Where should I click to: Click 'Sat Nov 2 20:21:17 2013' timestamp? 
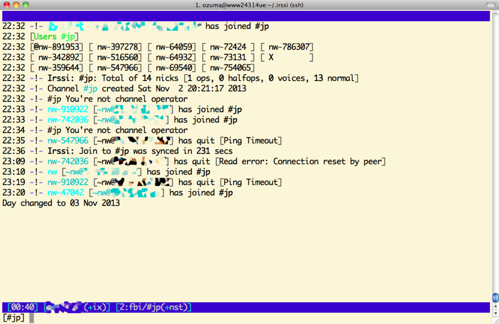point(192,89)
